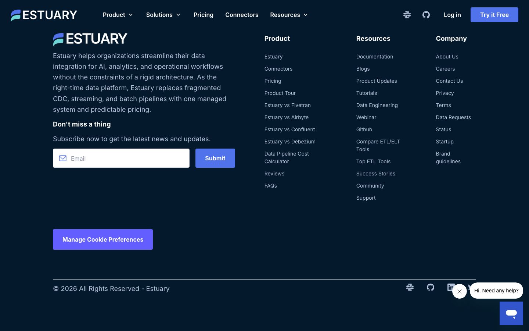
Task: Open Pricing in top navigation
Action: point(204,15)
